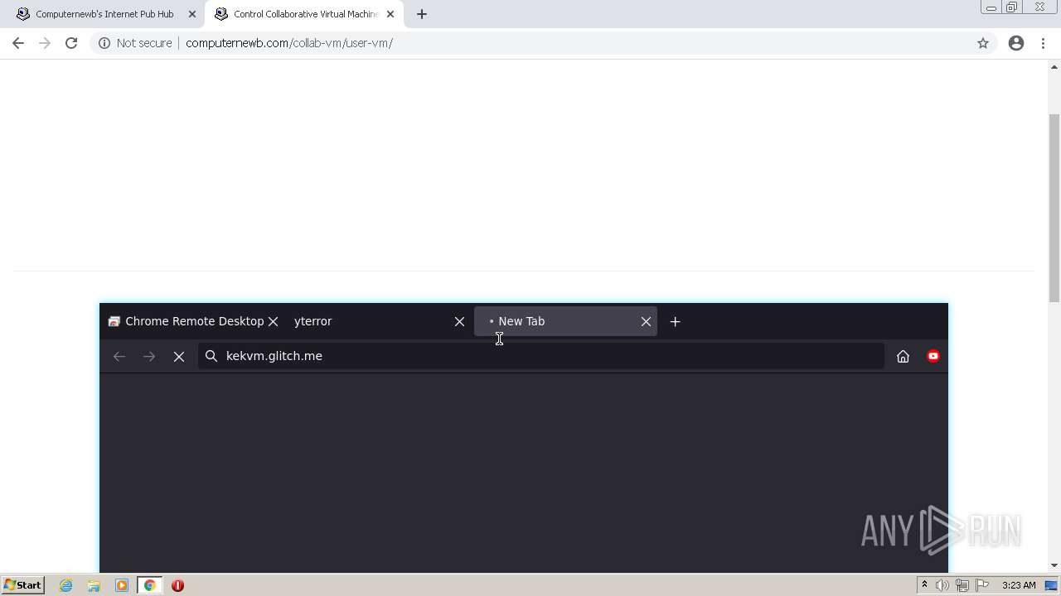Click the search magnifier icon in VM address bar

click(211, 356)
